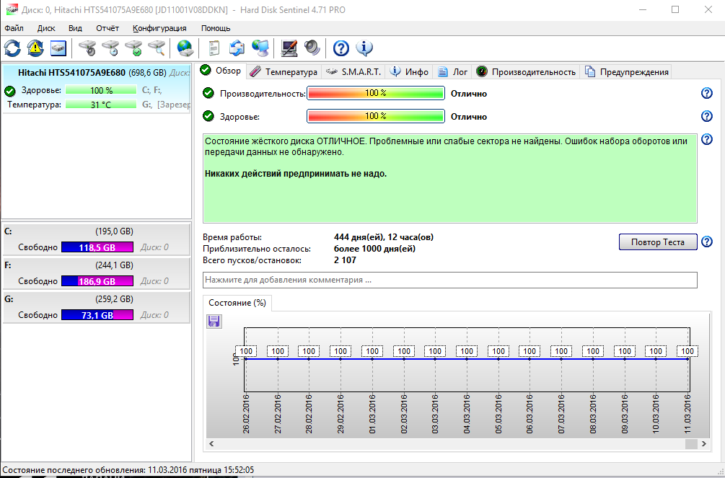Click help icon next to Здоровье bar
The width and height of the screenshot is (725, 478).
click(x=706, y=116)
